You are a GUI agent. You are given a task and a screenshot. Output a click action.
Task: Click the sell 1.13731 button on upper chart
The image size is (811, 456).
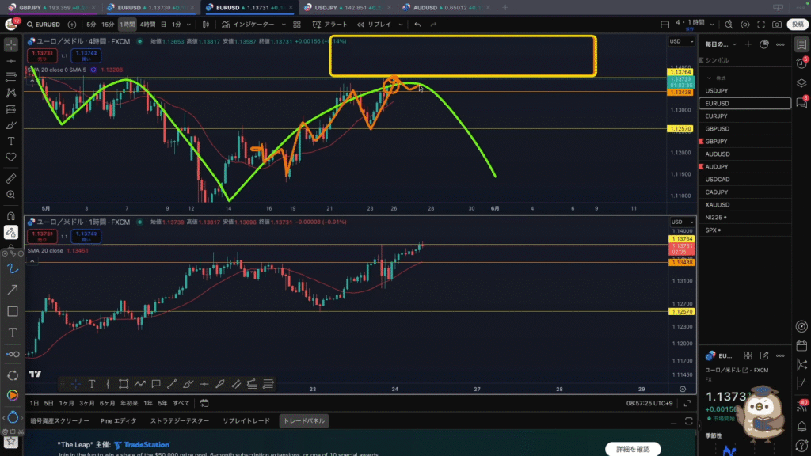pyautogui.click(x=43, y=55)
